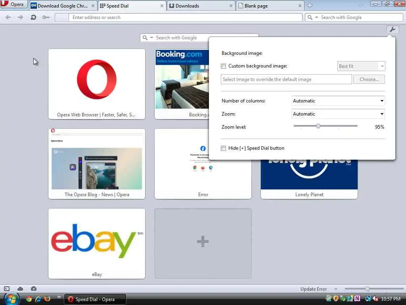The width and height of the screenshot is (406, 305).
Task: Open the Zoom Automatic dropdown
Action: [x=338, y=114]
